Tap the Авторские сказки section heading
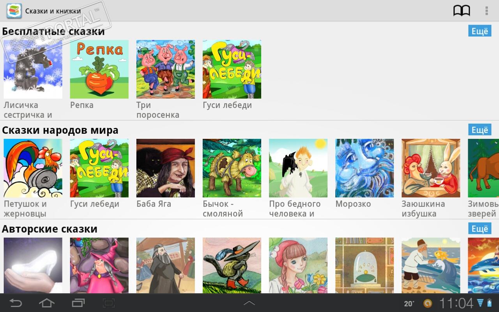This screenshot has height=312, width=499. (50, 229)
